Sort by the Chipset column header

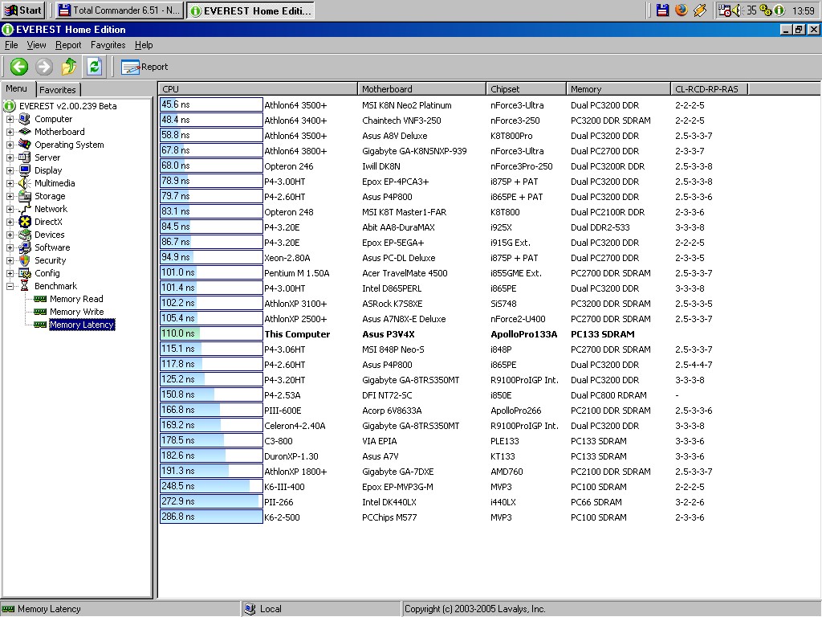point(526,89)
